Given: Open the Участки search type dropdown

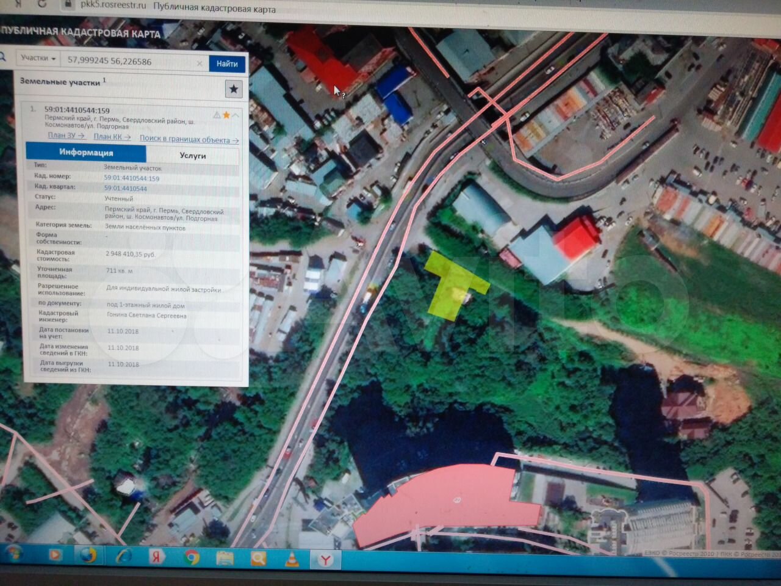Looking at the screenshot, I should click(x=38, y=59).
